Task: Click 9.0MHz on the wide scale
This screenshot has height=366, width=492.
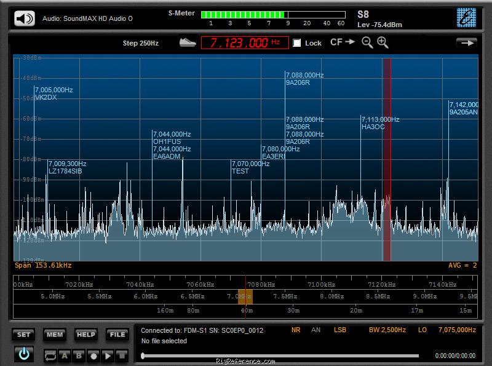Action: (424, 296)
